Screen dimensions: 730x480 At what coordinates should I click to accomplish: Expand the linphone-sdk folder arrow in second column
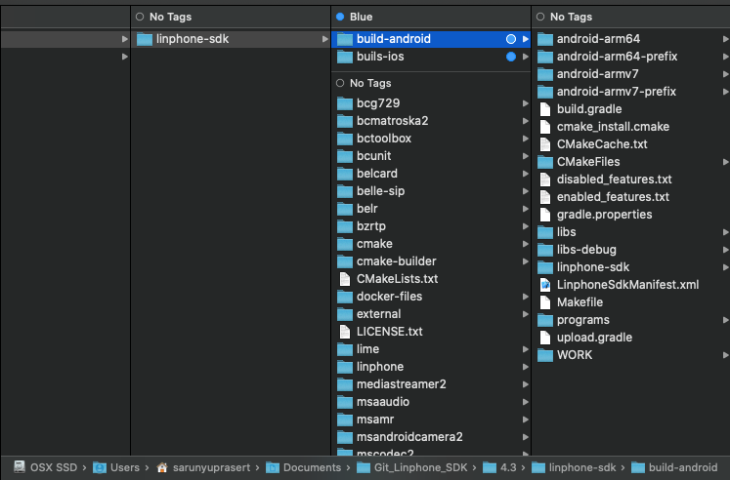click(325, 39)
